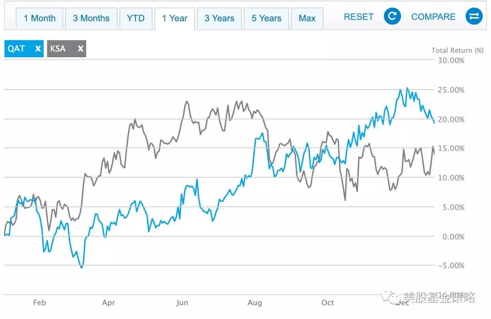Click the compare swap arrows icon

click(474, 17)
